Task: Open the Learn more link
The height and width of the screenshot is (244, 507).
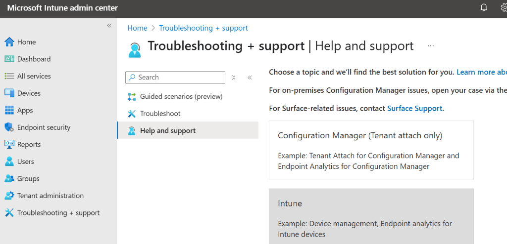Action: 481,72
